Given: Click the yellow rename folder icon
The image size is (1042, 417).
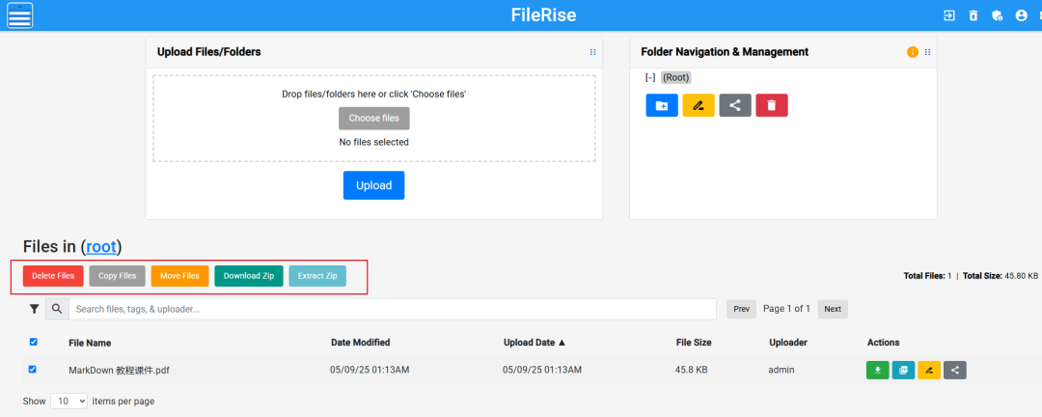Looking at the screenshot, I should pos(699,105).
